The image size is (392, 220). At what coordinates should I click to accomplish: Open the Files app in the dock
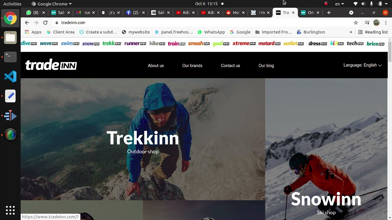pos(10,38)
